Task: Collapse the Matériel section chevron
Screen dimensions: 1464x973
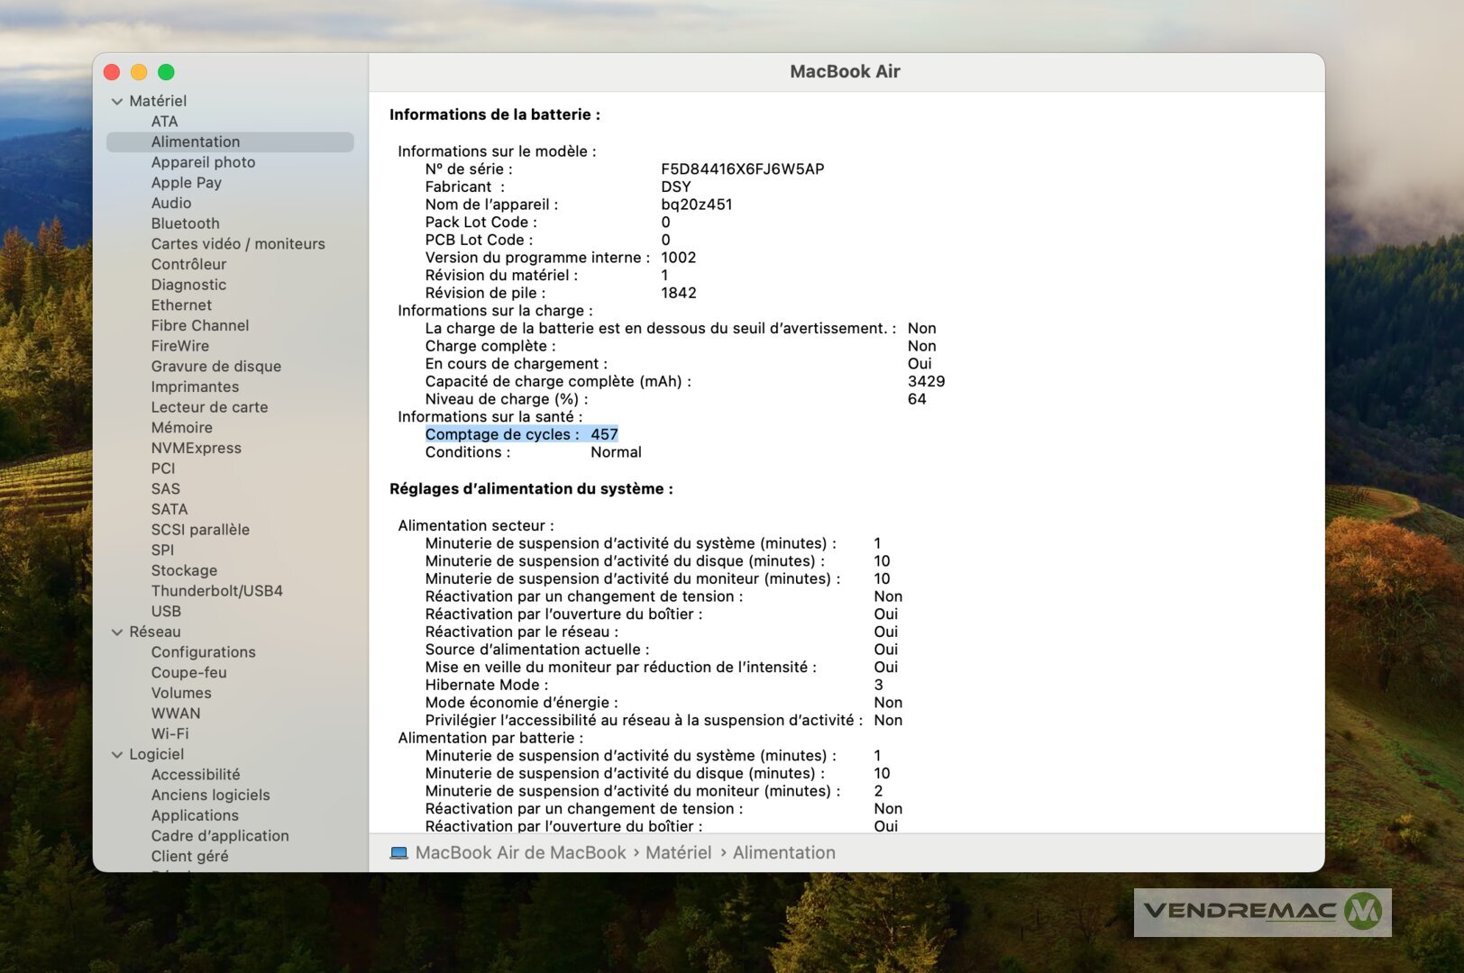Action: [117, 102]
